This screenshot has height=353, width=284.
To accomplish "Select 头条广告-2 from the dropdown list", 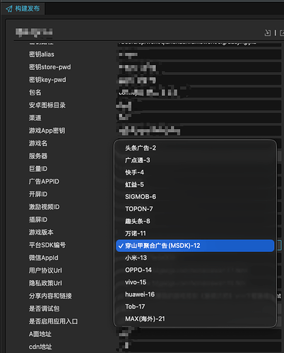I will pyautogui.click(x=195, y=148).
